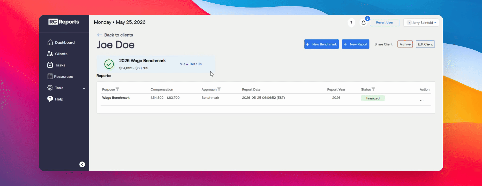Screen dimensions: 482x186
Task: Click the 2026 report year cell
Action: 336,98
